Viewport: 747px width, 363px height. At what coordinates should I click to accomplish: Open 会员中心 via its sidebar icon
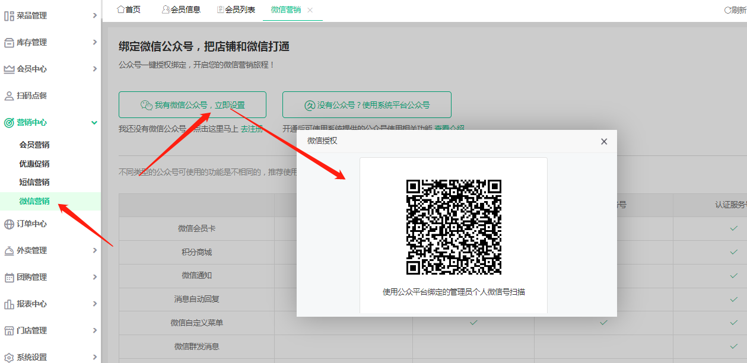[11, 69]
